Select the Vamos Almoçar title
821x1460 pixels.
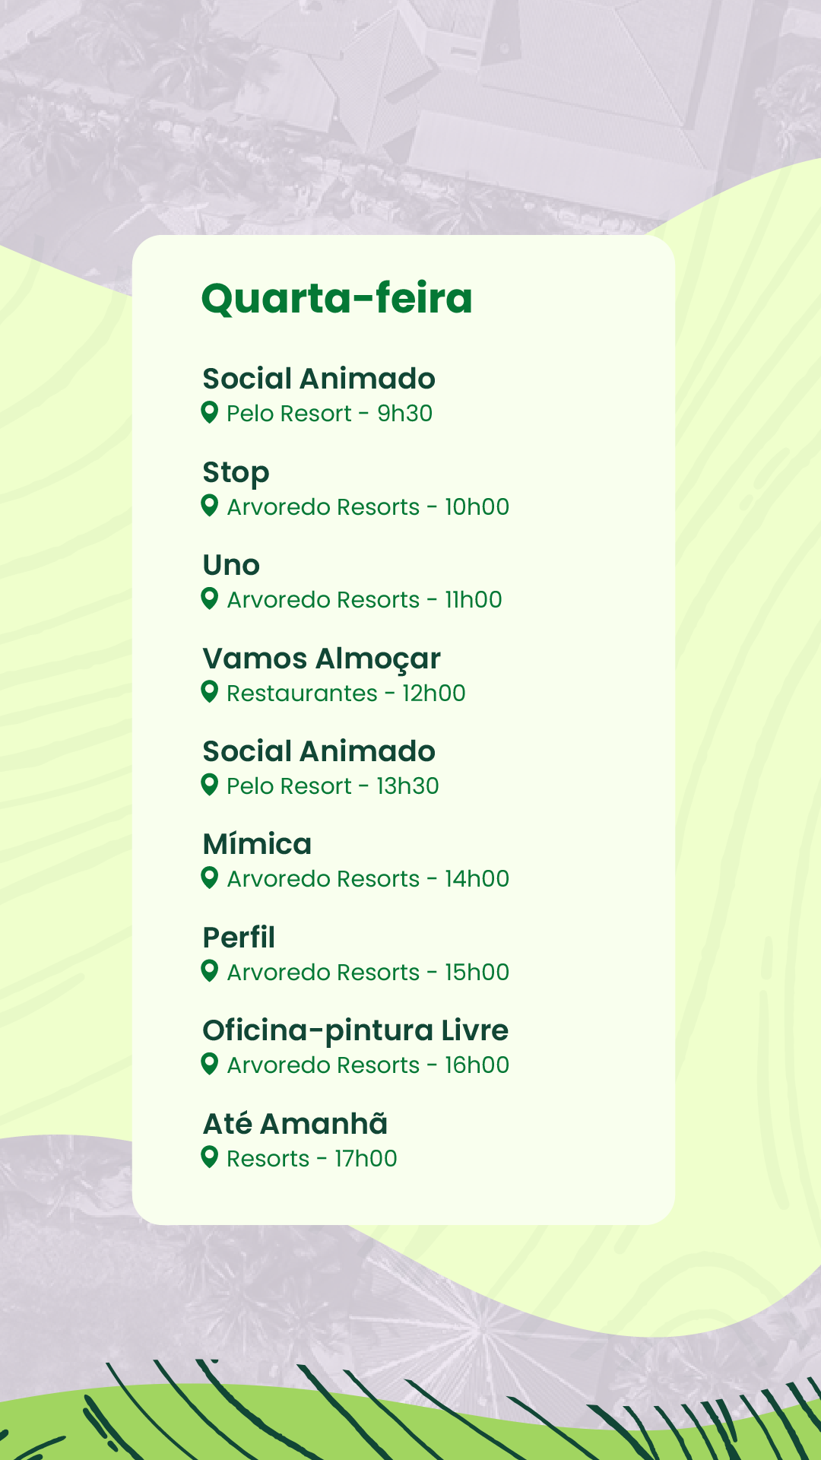322,660
